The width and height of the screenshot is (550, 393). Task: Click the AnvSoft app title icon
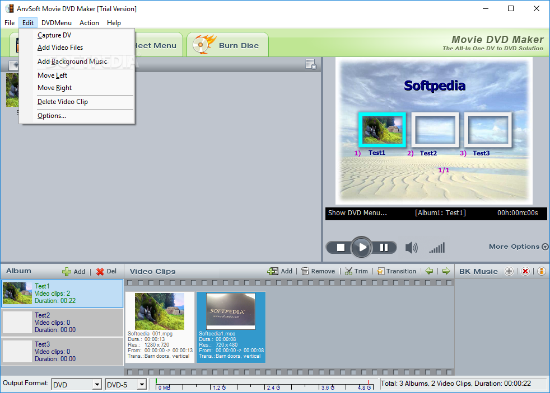pyautogui.click(x=10, y=8)
